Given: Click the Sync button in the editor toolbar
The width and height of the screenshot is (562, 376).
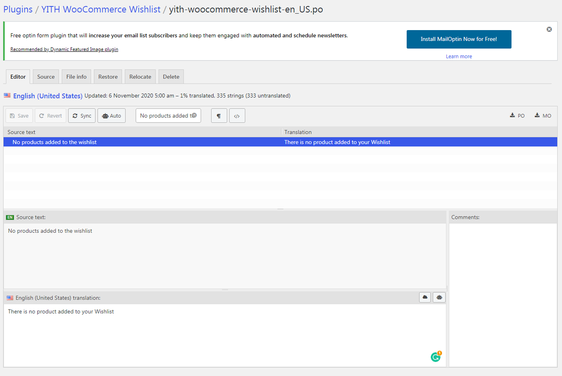Looking at the screenshot, I should click(82, 116).
